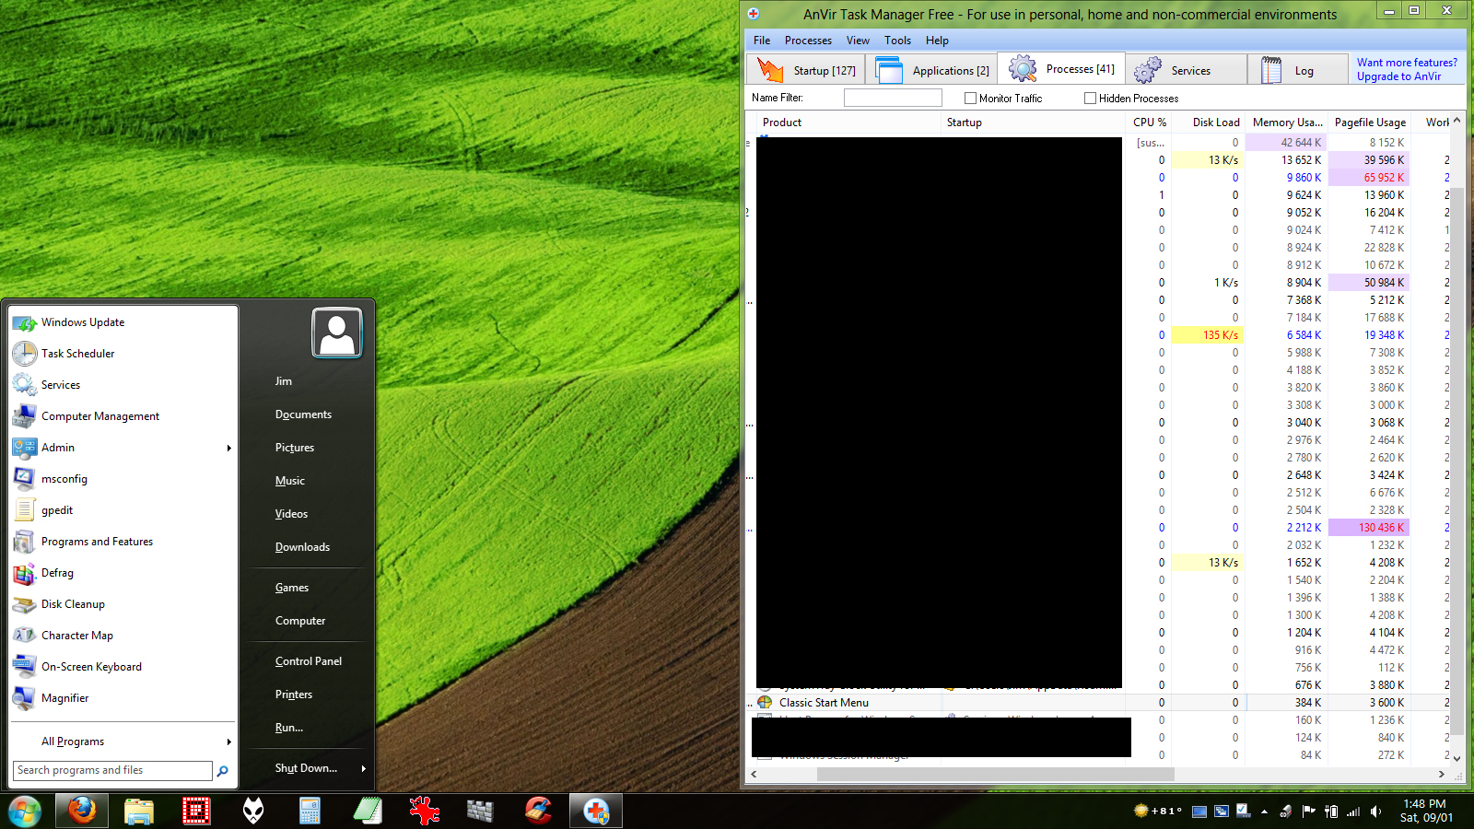1474x829 pixels.
Task: Open the Log tab
Action: 1298,70
